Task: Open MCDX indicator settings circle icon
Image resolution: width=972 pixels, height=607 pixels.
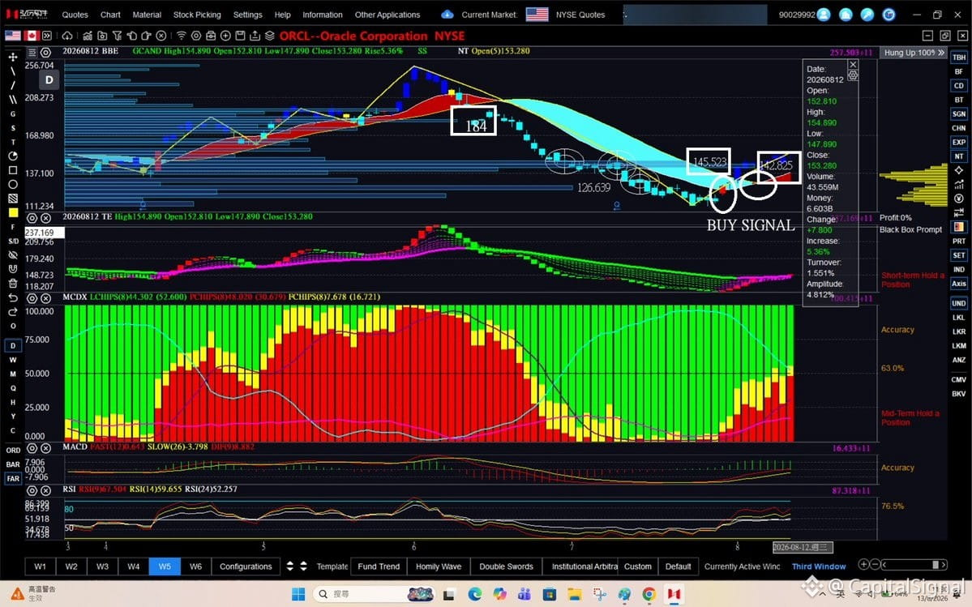Action: (x=32, y=298)
